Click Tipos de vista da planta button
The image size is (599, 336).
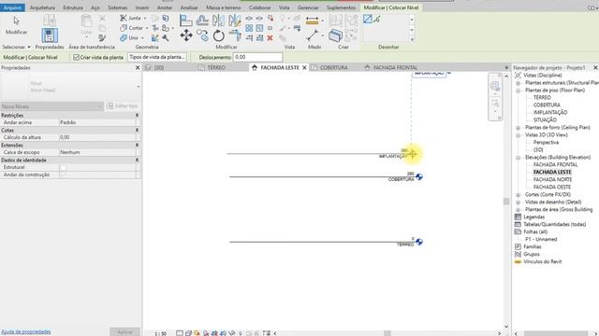157,57
